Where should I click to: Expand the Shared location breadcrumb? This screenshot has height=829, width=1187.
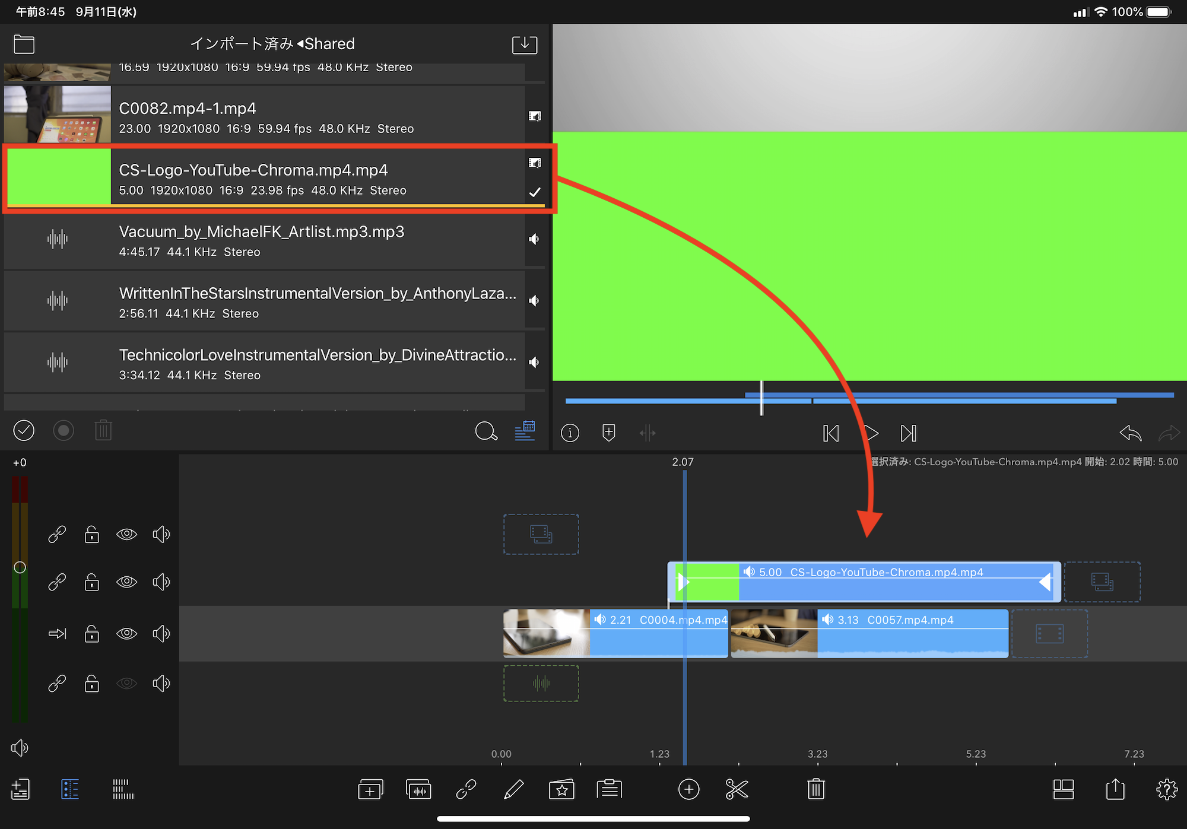pyautogui.click(x=326, y=44)
